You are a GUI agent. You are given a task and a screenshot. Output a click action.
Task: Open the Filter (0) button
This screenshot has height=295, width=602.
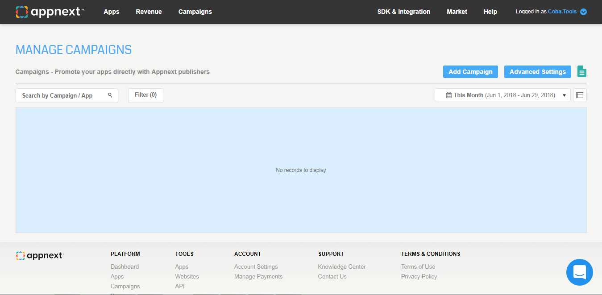pos(145,95)
